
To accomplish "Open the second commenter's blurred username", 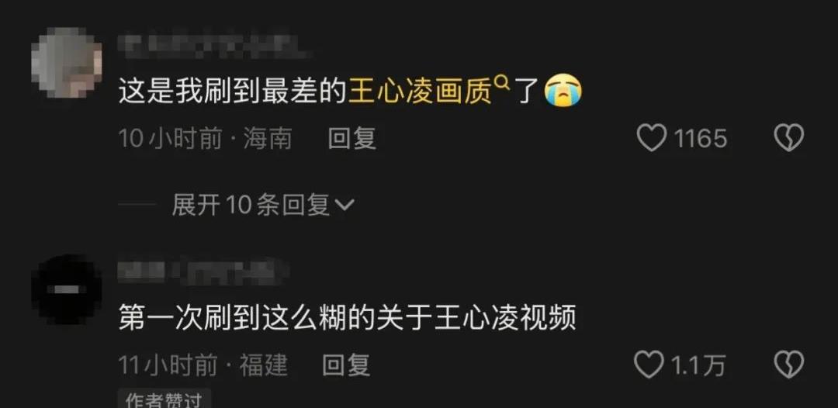I will [203, 270].
